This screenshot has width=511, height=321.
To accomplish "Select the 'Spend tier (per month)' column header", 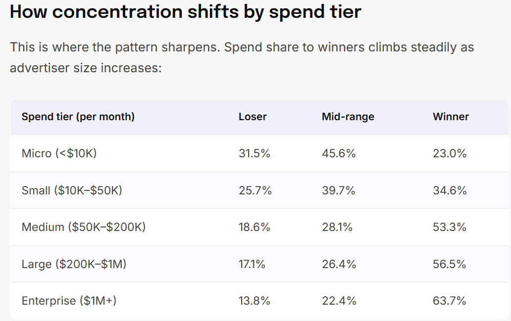I will (78, 117).
